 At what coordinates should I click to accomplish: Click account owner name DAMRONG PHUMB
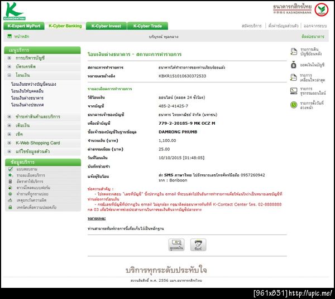[178, 132]
